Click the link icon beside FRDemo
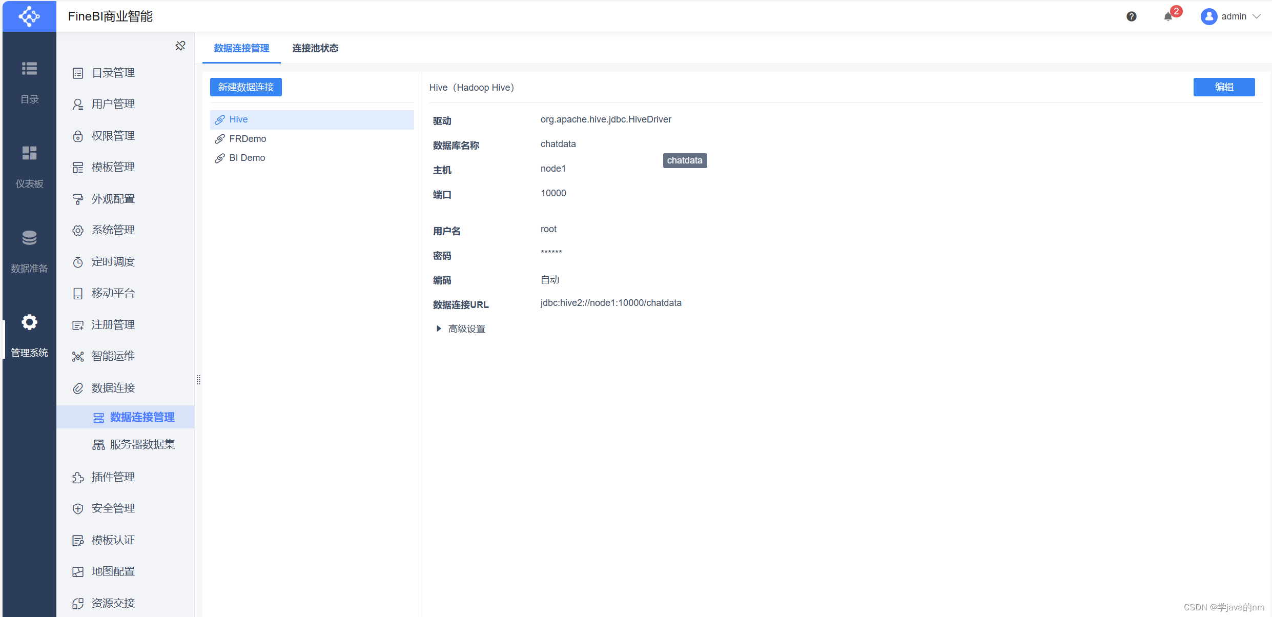The width and height of the screenshot is (1272, 617). click(220, 139)
